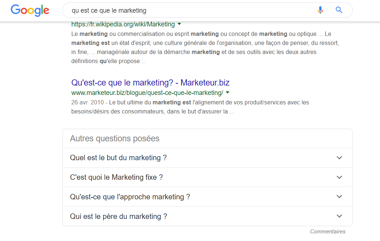Click the blue magnifying glass search icon
The image size is (380, 241).
(339, 10)
